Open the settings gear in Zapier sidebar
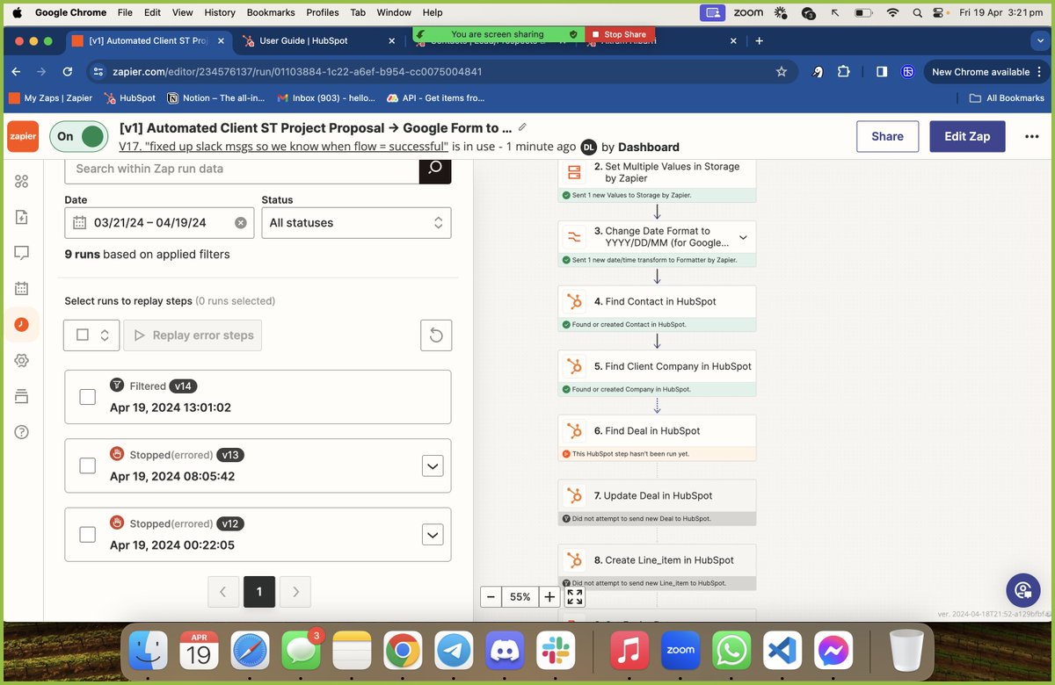Screen dimensions: 1055x685 22,360
